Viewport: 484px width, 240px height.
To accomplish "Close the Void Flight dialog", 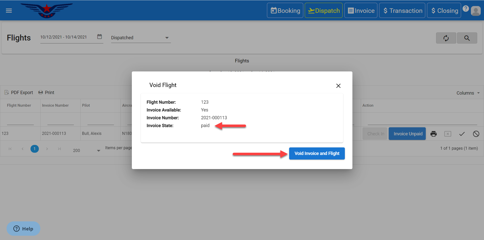I will pos(338,86).
